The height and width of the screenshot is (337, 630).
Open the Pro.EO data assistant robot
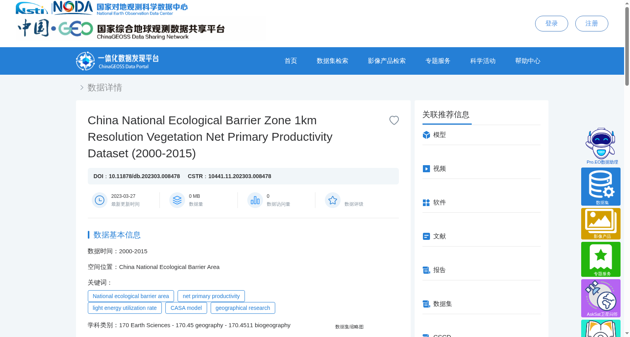601,146
